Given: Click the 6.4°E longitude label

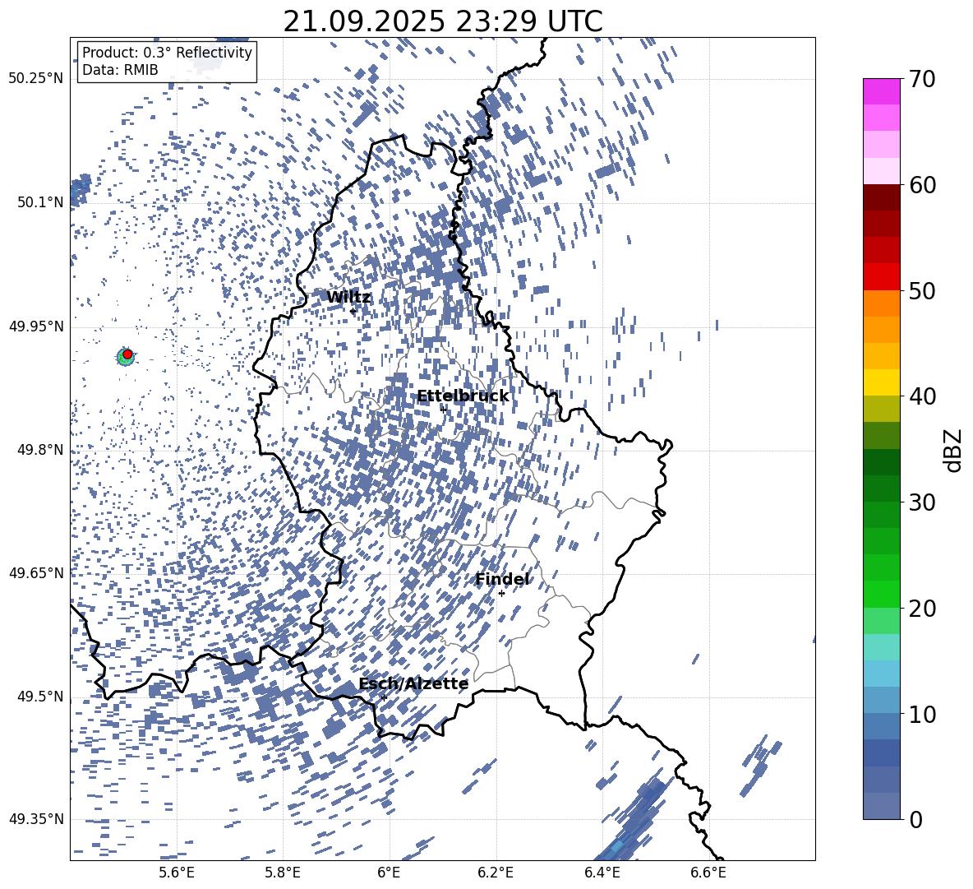Looking at the screenshot, I should tap(602, 873).
